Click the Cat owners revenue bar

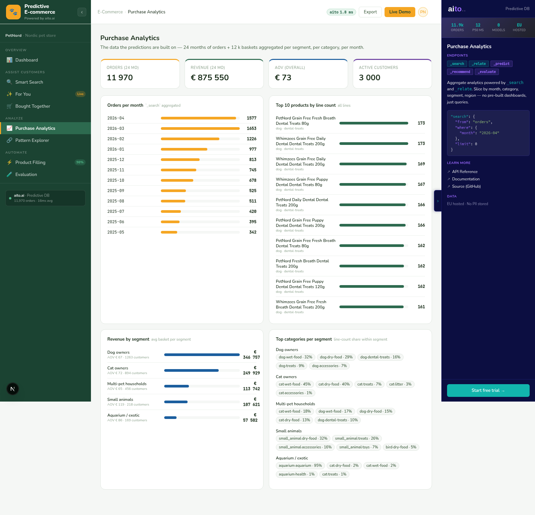pyautogui.click(x=191, y=370)
